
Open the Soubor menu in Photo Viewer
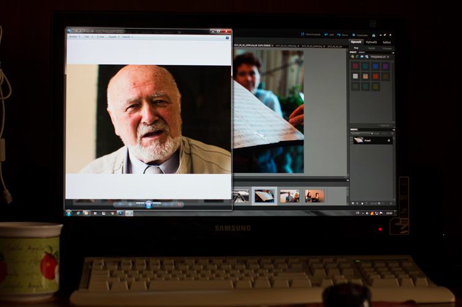coord(74,37)
